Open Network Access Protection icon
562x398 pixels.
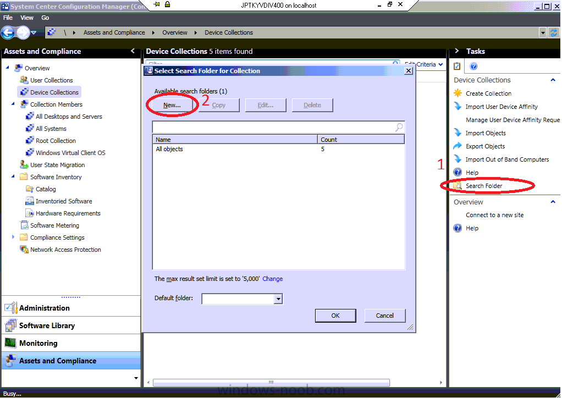[x=24, y=250]
